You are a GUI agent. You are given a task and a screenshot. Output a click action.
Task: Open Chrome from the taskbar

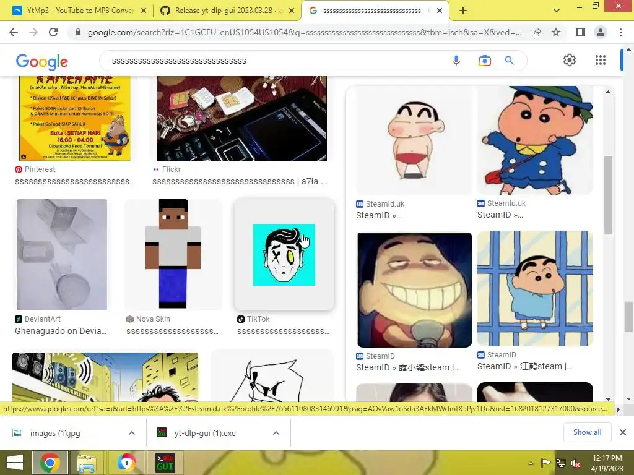tap(50, 463)
